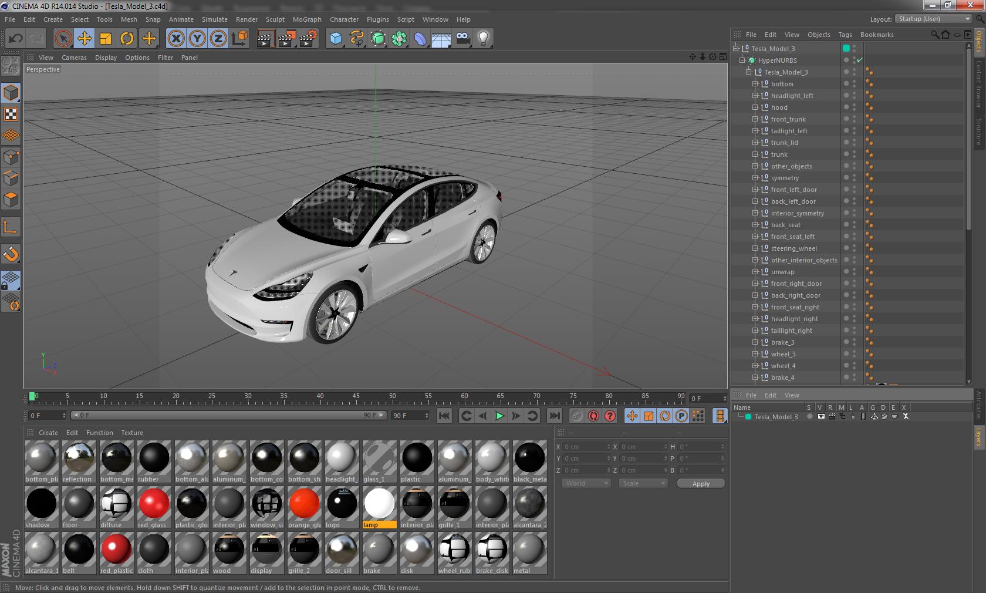Open Object Manager Tags menu

coord(845,35)
